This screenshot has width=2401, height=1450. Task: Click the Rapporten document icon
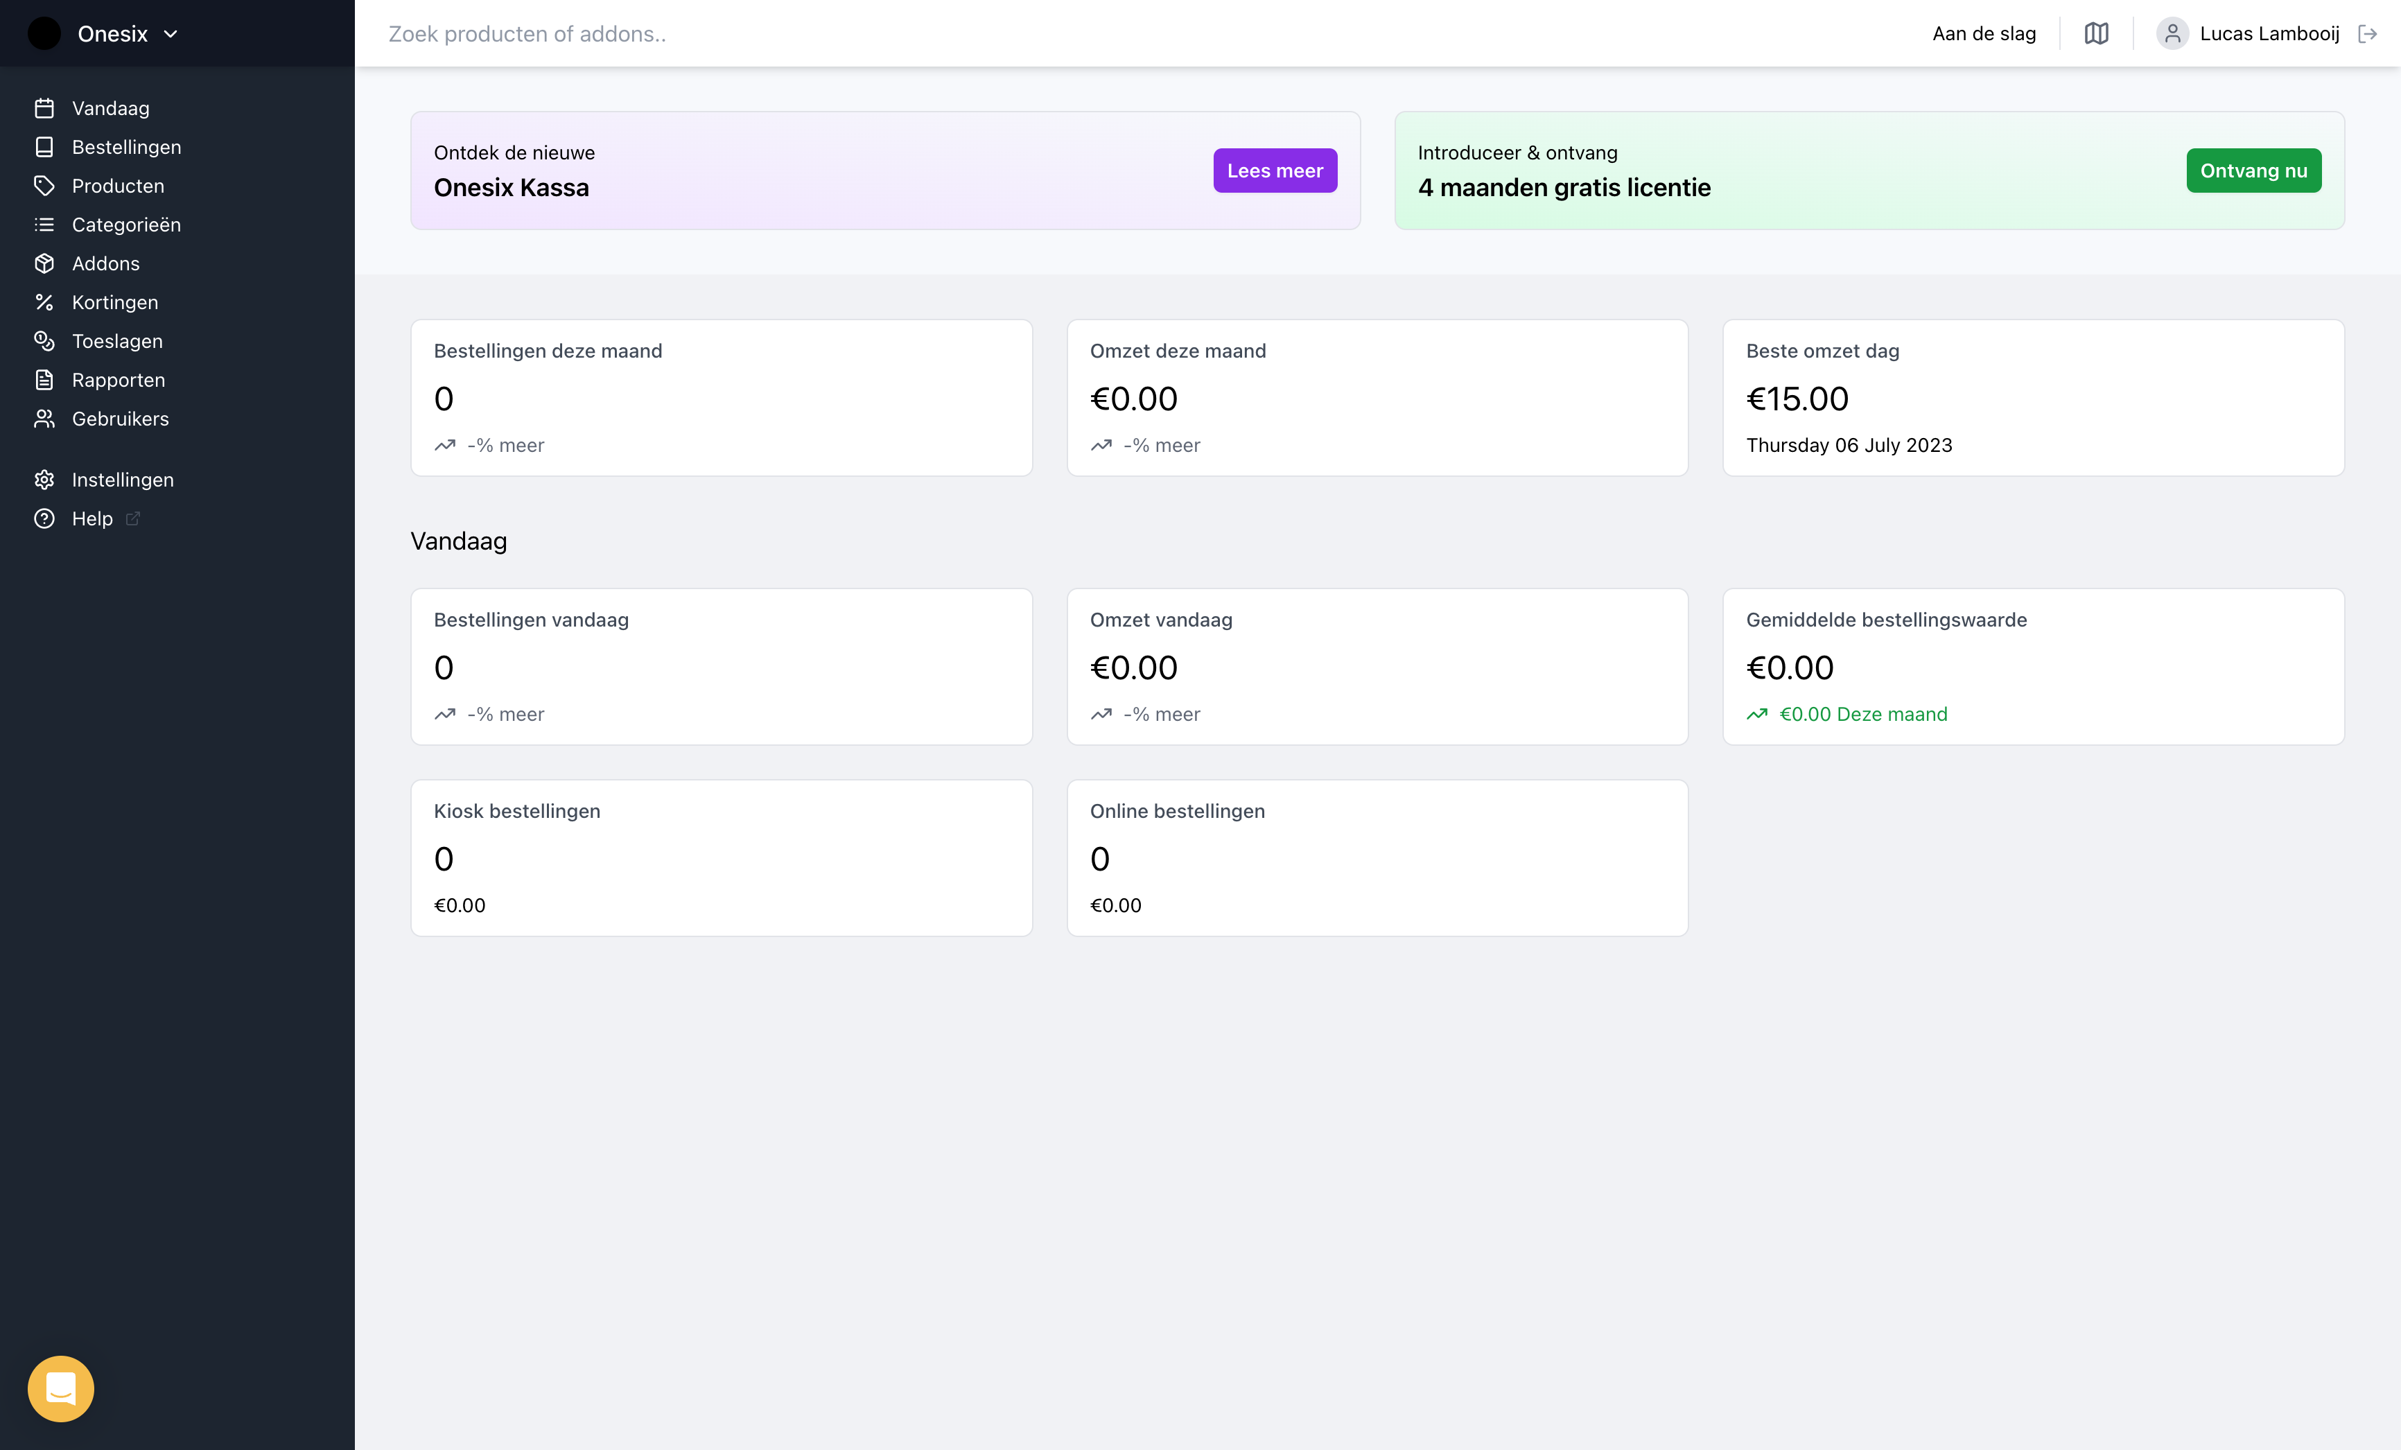(x=44, y=380)
